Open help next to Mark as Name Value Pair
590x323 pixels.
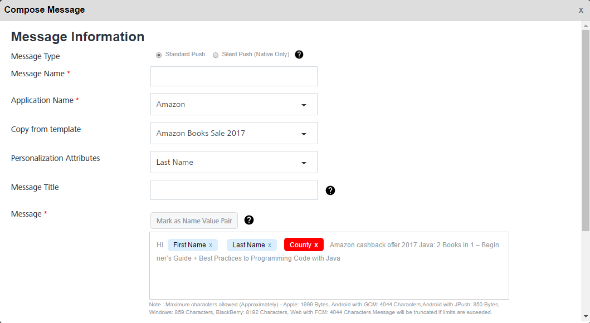click(249, 220)
